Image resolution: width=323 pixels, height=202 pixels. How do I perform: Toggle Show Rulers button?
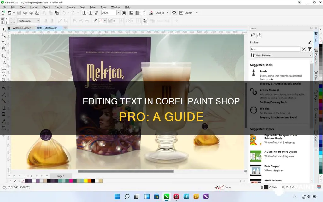click(x=131, y=13)
